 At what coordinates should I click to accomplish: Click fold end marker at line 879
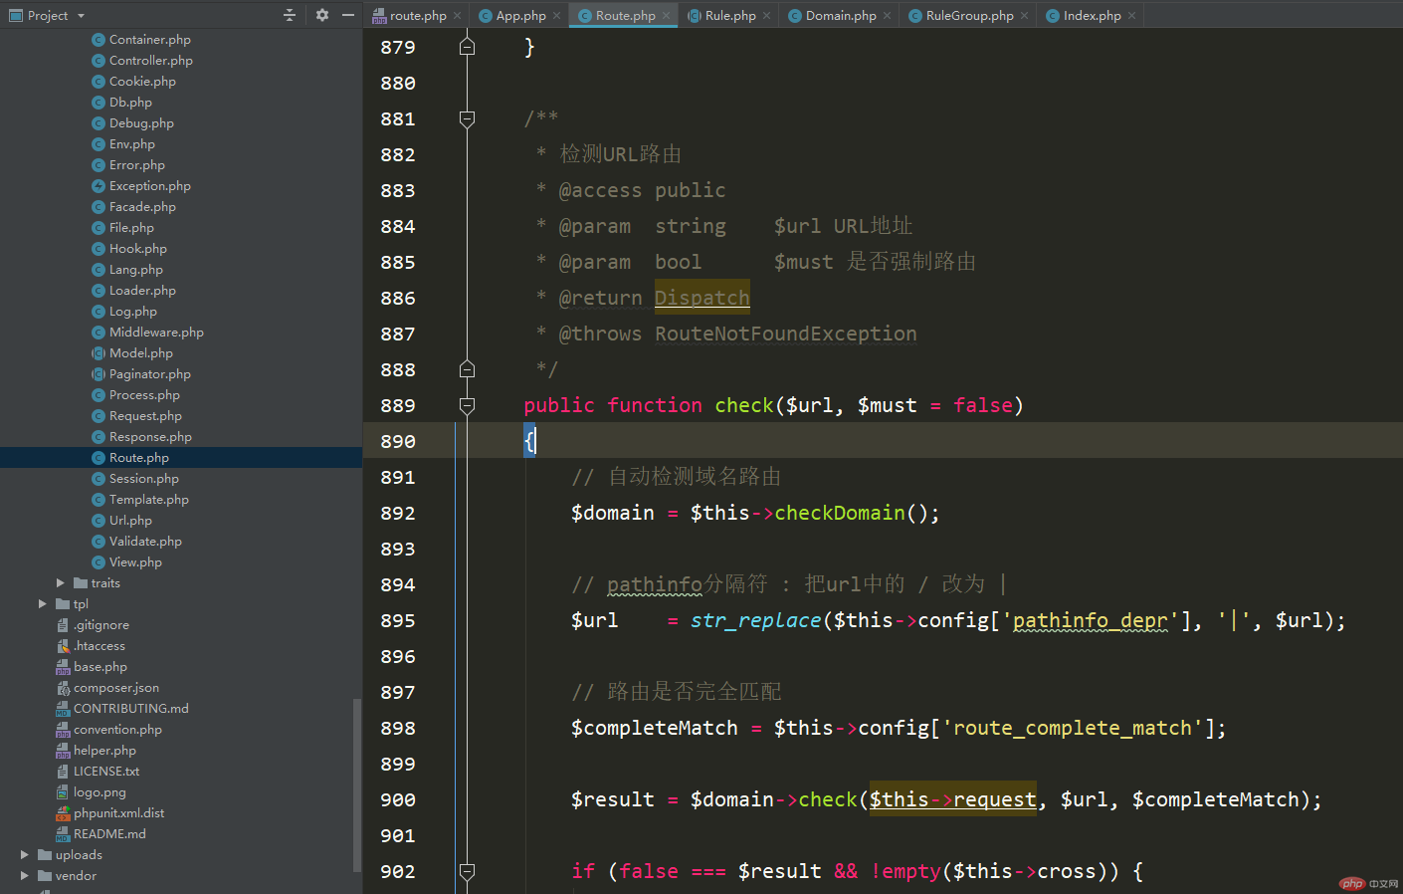point(467,47)
